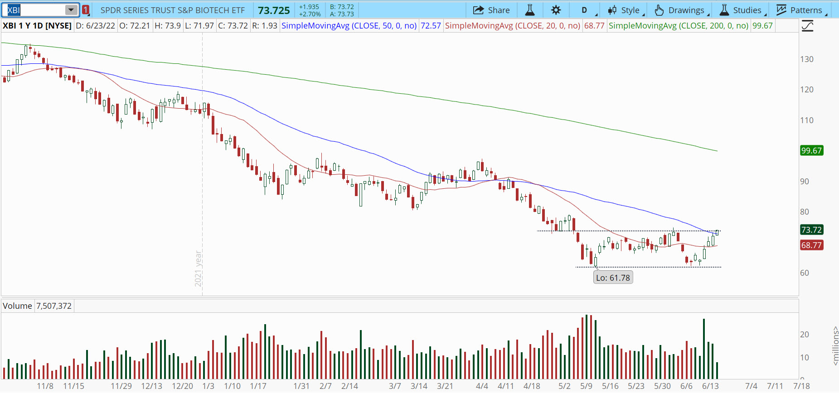839x393 pixels.
Task: Select the SimpleMovingAvg 200 study label
Action: click(x=679, y=26)
